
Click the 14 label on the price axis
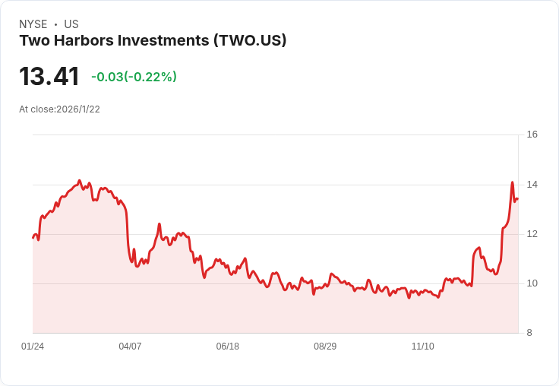[532, 185]
